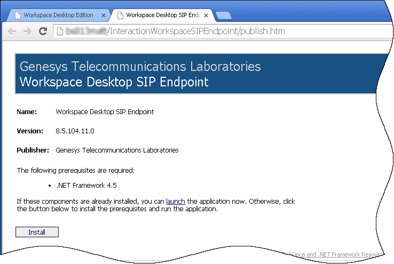Click the banner heading Workspace Desktop SIP Endpoint
The image size is (394, 264).
[x=114, y=82]
